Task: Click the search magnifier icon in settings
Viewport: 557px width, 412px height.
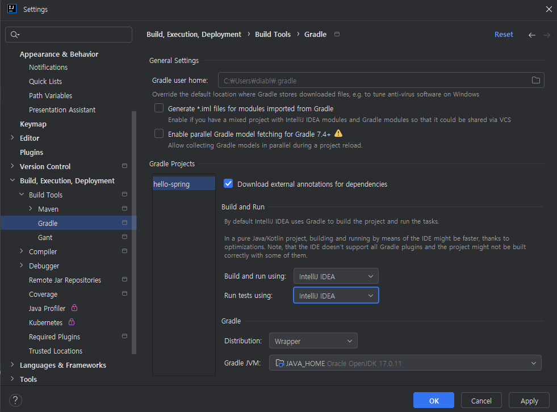Action: 15,35
